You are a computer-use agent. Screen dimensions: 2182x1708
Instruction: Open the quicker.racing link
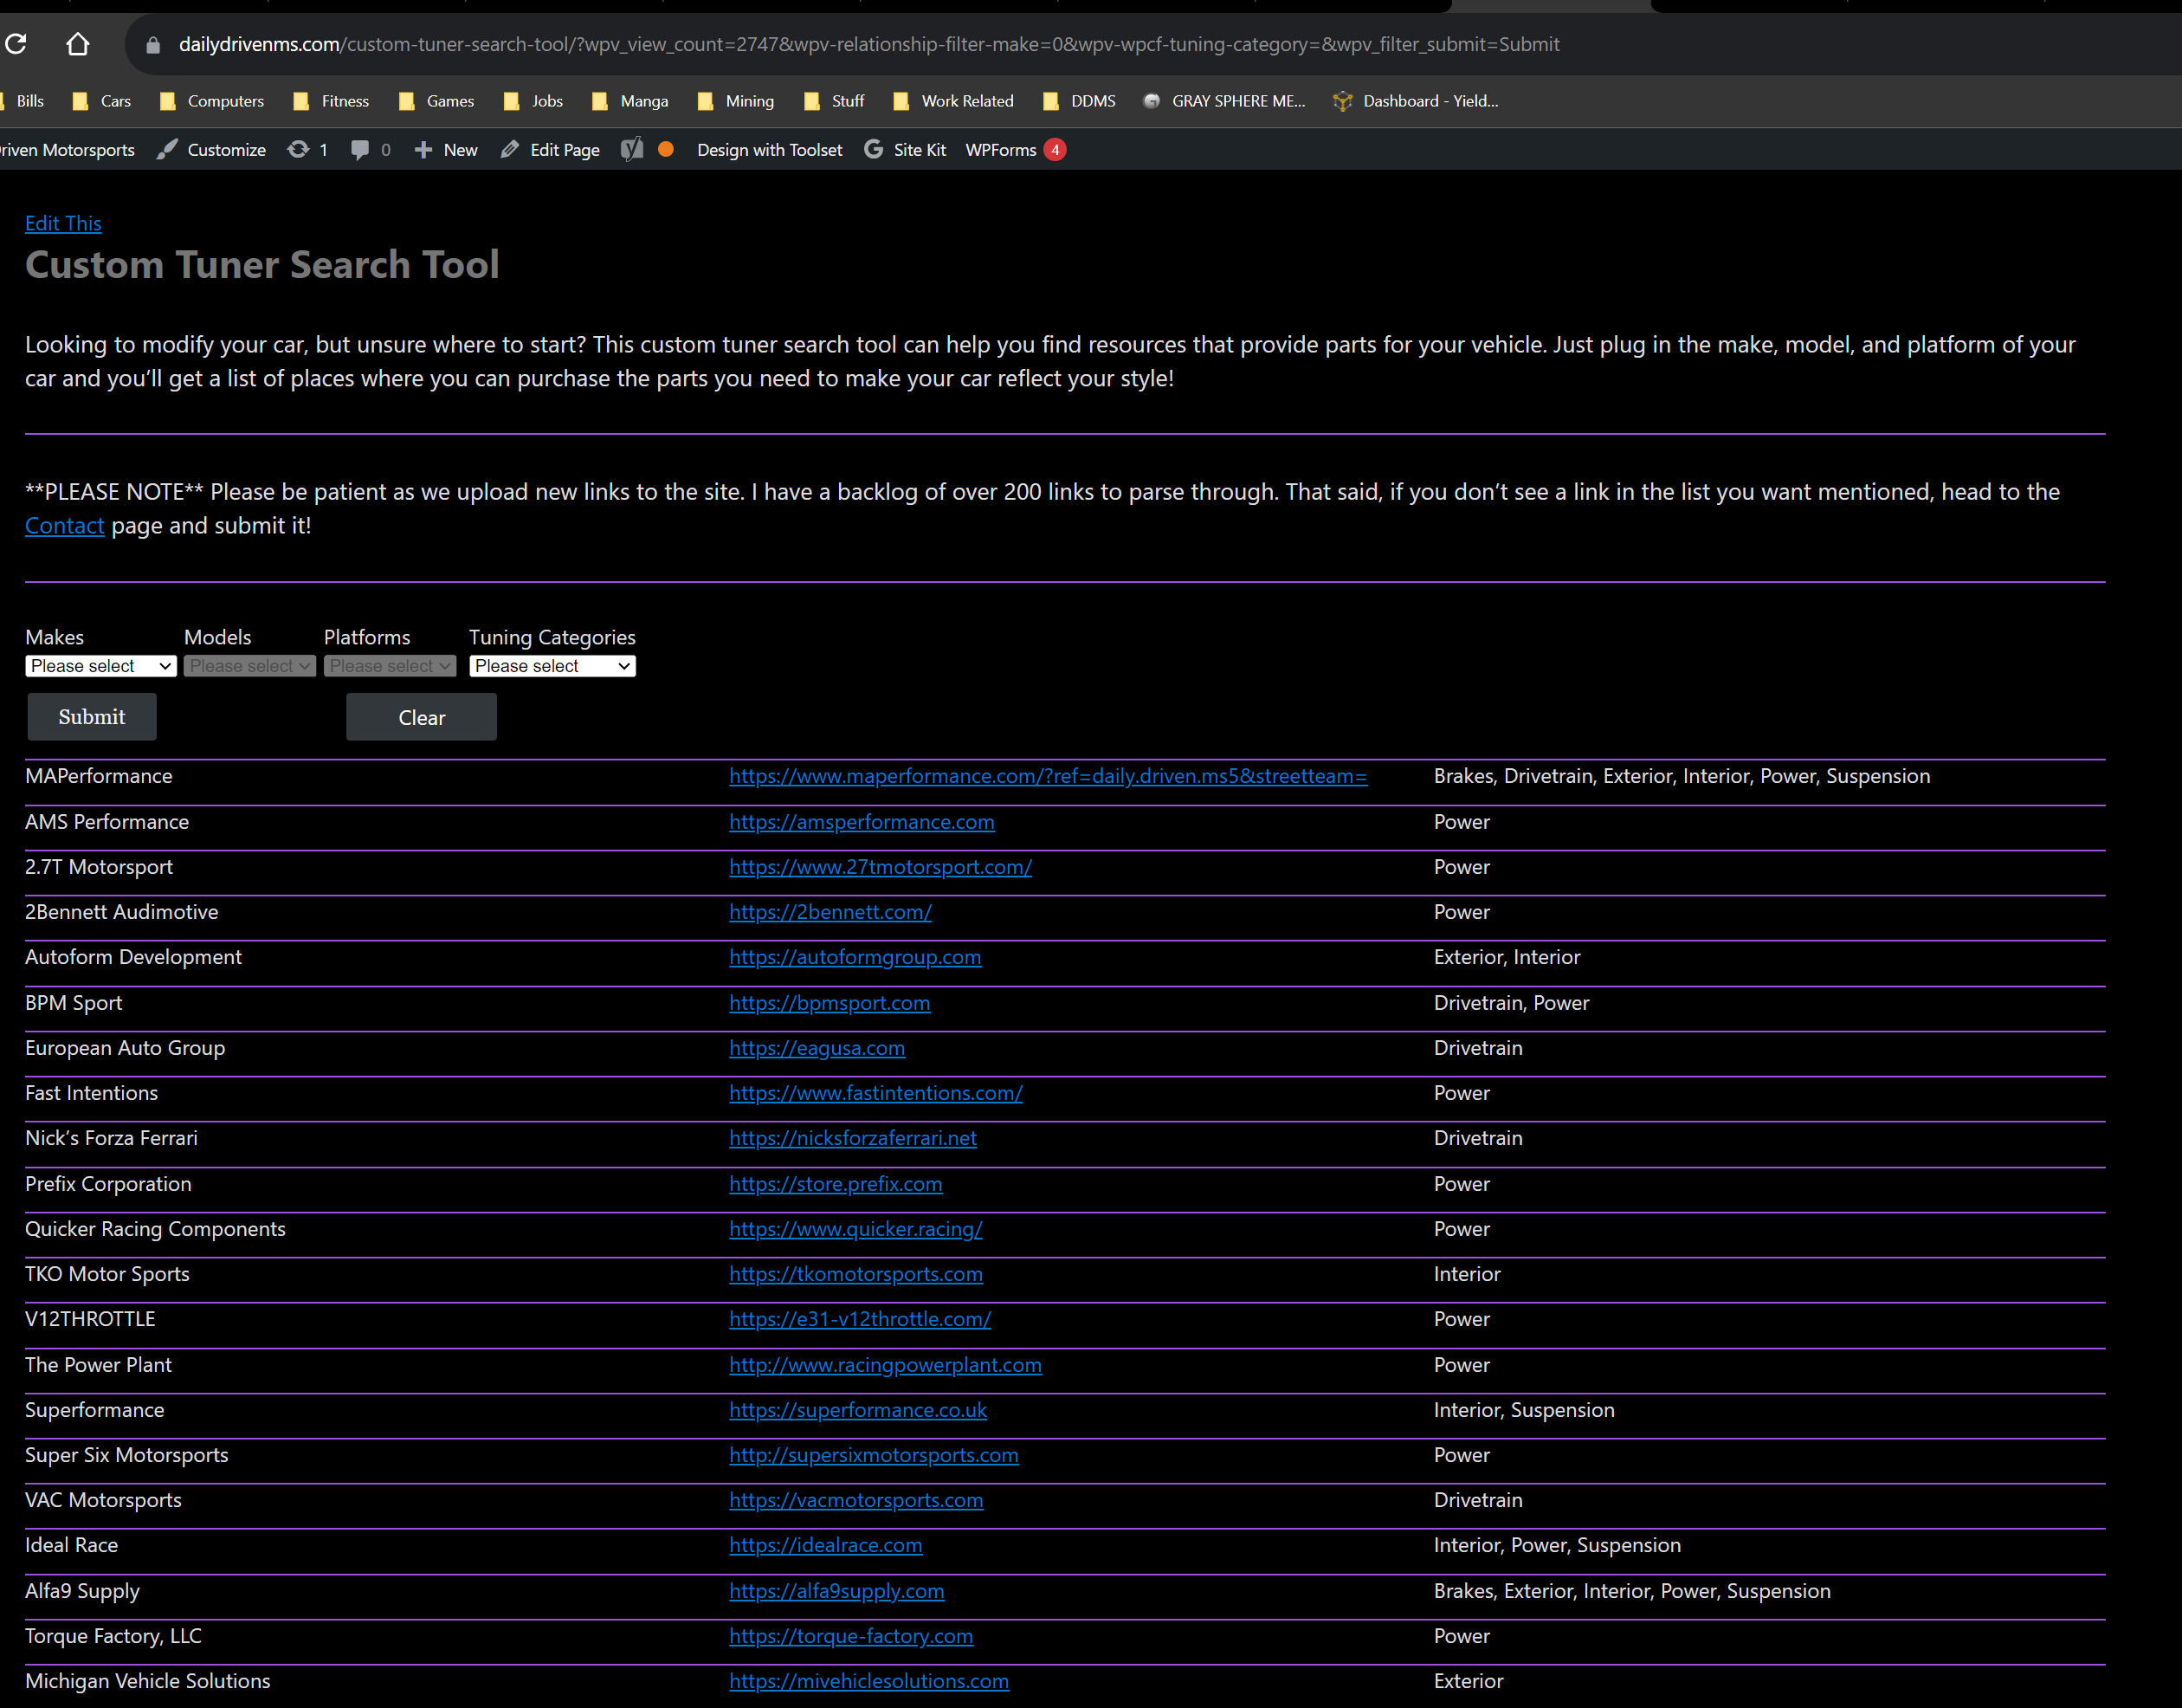[x=856, y=1229]
